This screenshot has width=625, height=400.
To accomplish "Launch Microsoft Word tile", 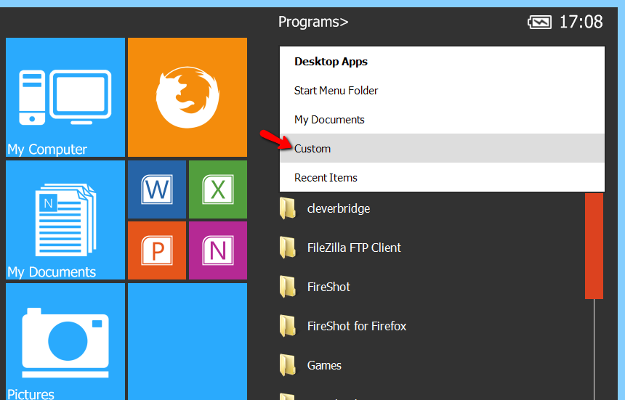I will tap(157, 189).
